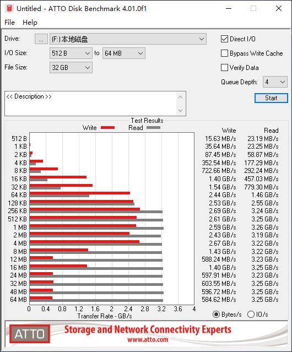
Task: Click the ATTO disk icon in title bar
Action: [x=9, y=8]
